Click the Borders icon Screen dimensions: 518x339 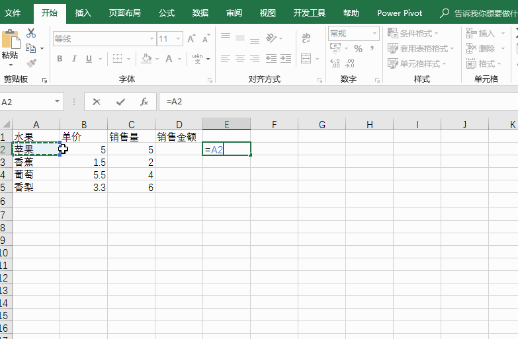pos(117,59)
